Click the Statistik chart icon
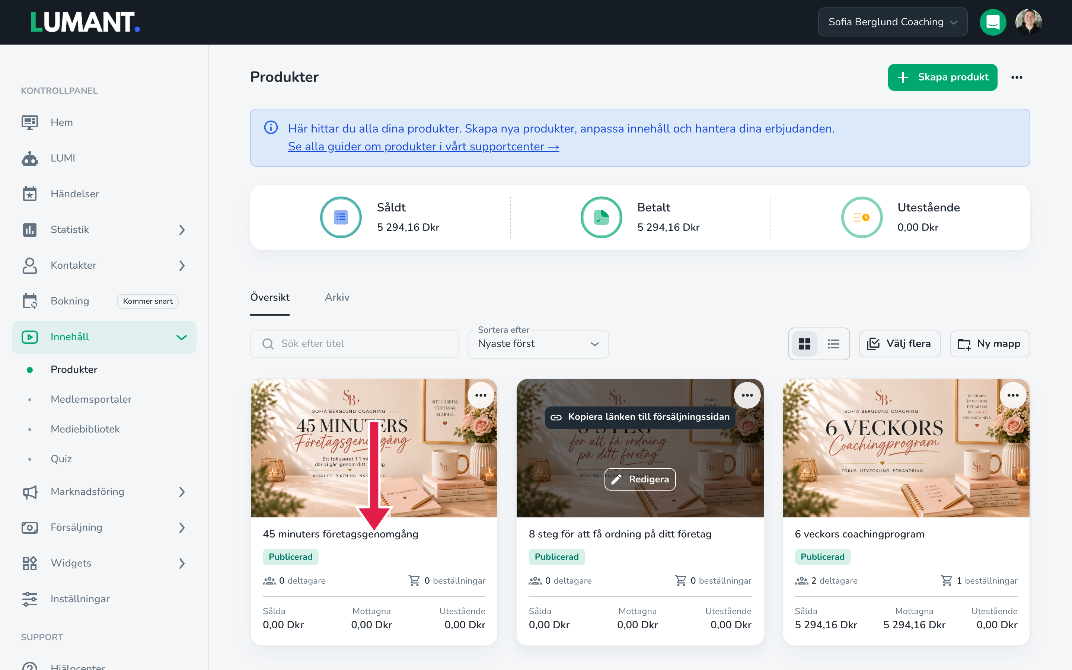The height and width of the screenshot is (670, 1072). 30,230
